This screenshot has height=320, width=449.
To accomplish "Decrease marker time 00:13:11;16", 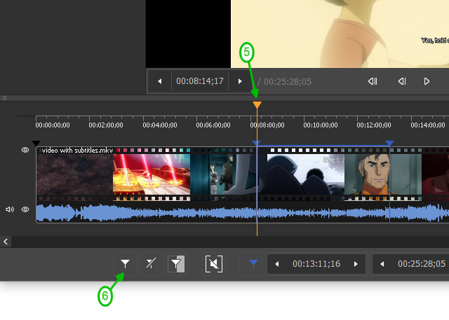I will tap(276, 264).
